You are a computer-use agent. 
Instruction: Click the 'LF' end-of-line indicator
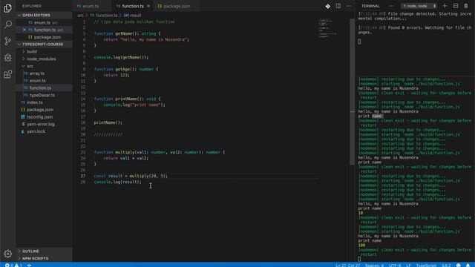coord(408,266)
